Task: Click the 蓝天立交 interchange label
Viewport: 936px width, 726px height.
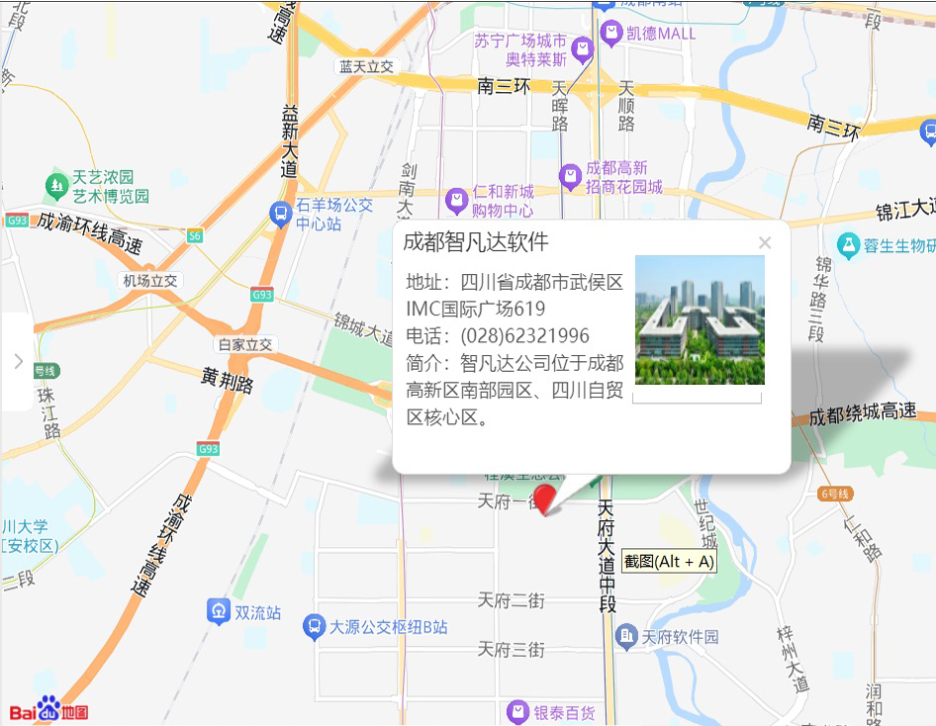Action: (366, 66)
